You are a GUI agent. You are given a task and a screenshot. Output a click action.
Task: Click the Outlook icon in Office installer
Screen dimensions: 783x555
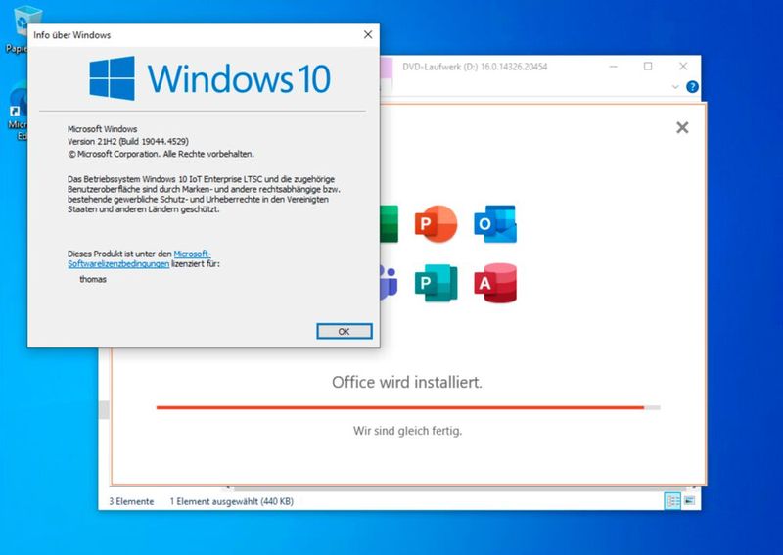(x=495, y=224)
